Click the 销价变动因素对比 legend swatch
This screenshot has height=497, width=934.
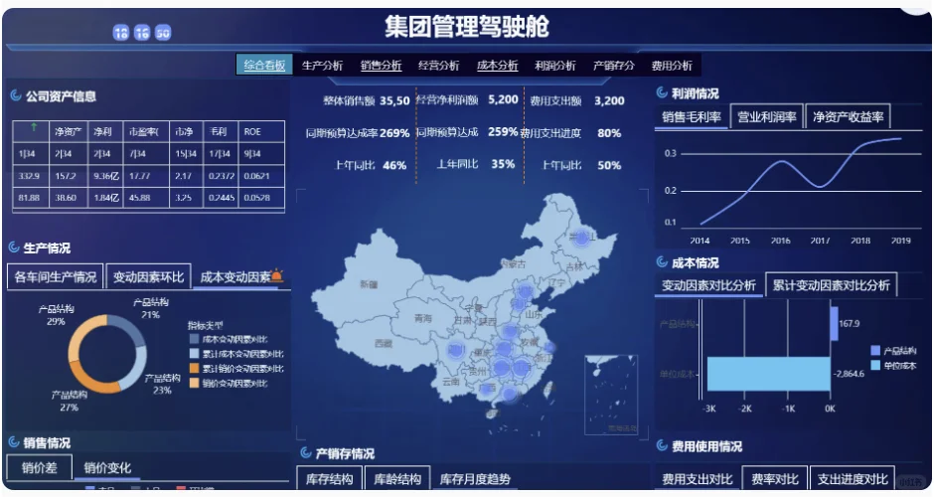[x=194, y=383]
